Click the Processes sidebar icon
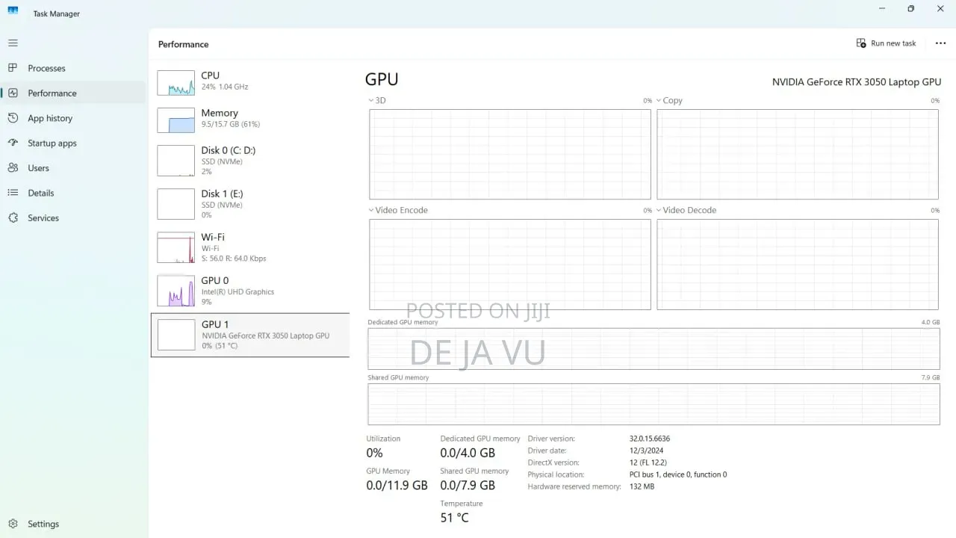956x538 pixels. pyautogui.click(x=13, y=68)
